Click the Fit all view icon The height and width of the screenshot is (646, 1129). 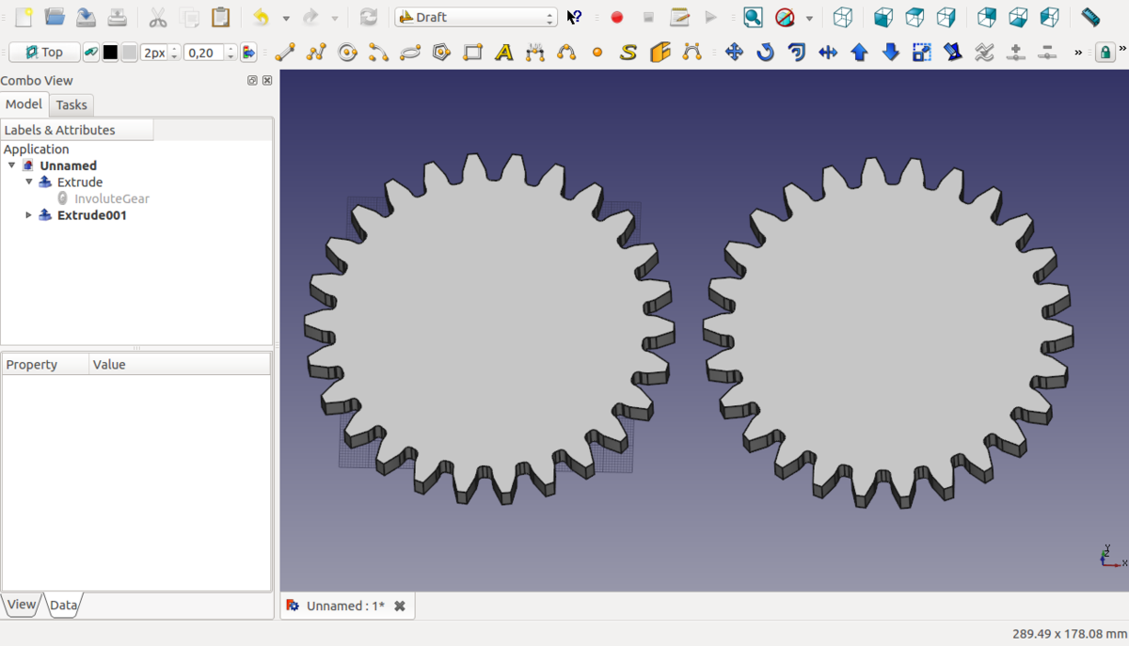pyautogui.click(x=753, y=17)
